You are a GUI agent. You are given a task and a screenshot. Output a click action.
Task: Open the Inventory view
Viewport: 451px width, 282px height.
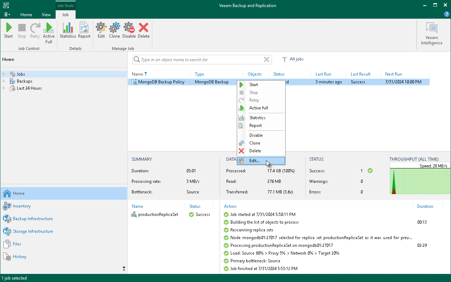click(64, 206)
